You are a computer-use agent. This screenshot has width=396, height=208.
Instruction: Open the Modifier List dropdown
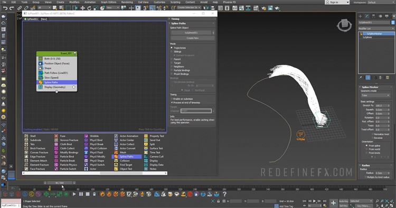coord(376,28)
